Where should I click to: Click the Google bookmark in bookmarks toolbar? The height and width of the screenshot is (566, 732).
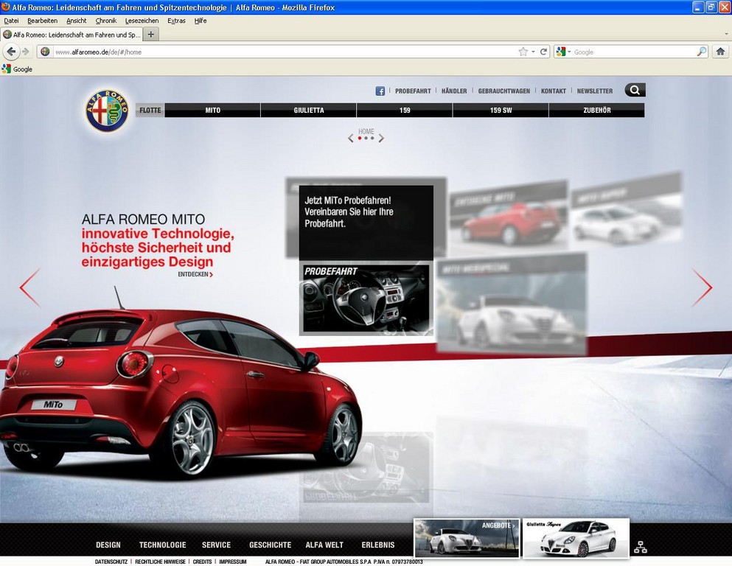point(17,69)
